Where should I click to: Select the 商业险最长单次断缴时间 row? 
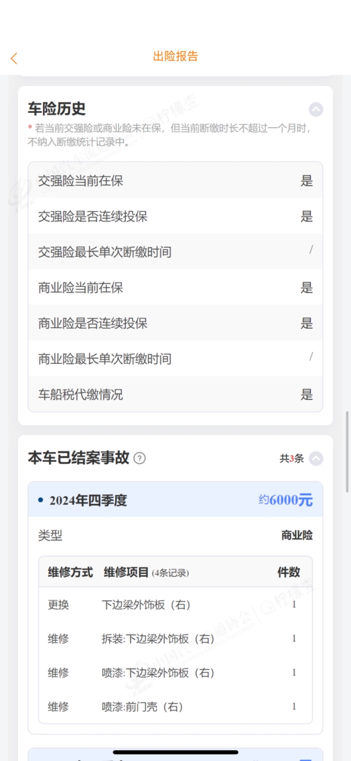(176, 359)
